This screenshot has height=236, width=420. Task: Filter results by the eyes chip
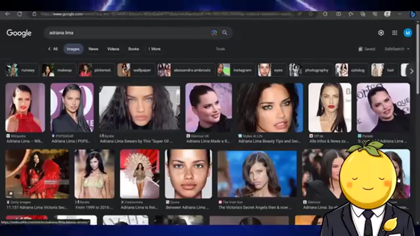tap(272, 70)
